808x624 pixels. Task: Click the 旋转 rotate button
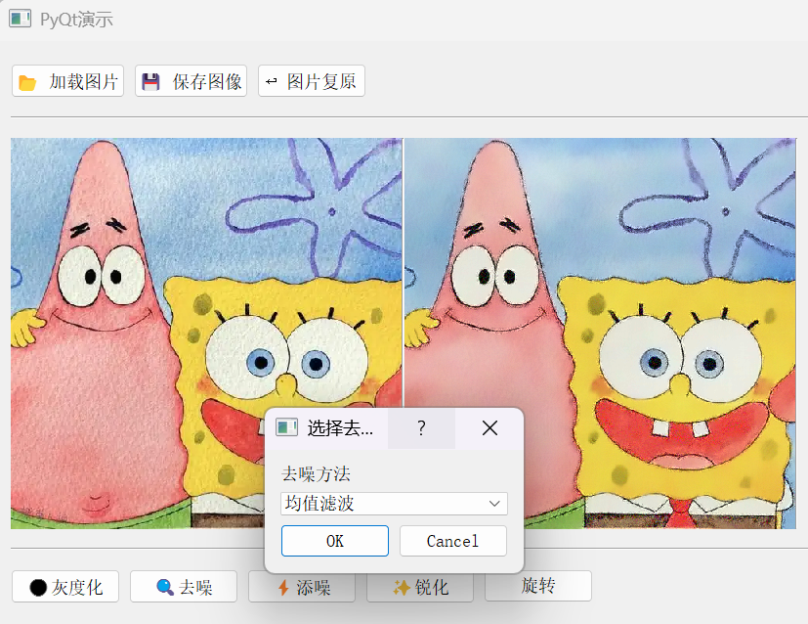[538, 587]
